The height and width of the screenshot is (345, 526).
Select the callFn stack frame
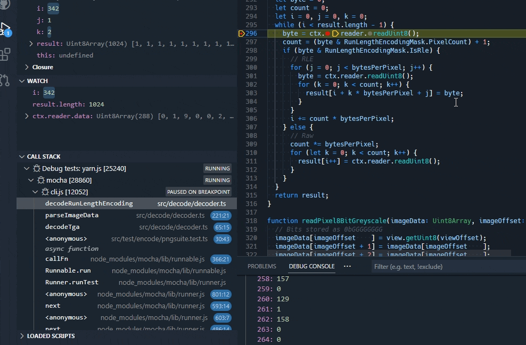coord(127,259)
